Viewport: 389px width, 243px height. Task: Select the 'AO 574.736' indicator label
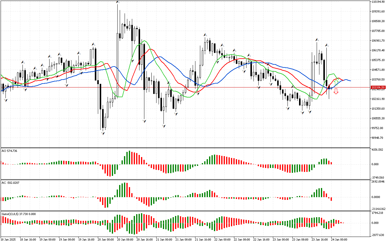(9, 151)
